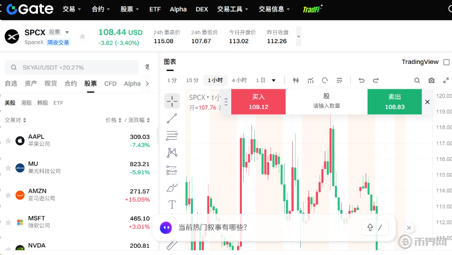Star AMZN as a favorite
Screen dimensions: 452x255
[8, 195]
